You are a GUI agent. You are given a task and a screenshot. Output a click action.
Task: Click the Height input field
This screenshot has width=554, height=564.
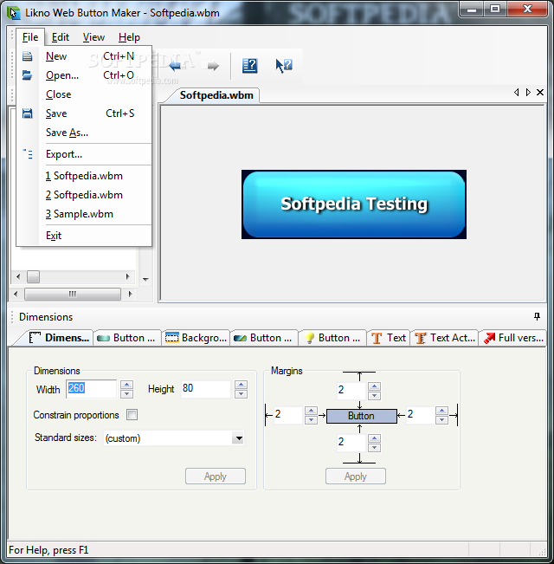point(205,389)
